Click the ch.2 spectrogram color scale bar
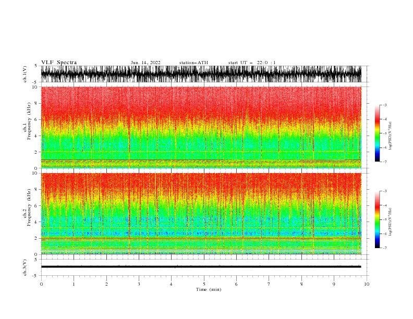The height and width of the screenshot is (319, 413). [377, 219]
